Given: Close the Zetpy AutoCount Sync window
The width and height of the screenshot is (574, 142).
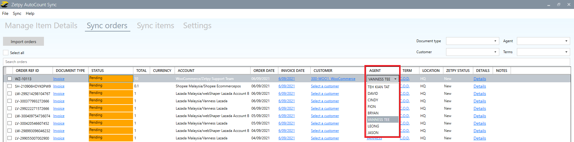Looking at the screenshot, I should [569, 4].
